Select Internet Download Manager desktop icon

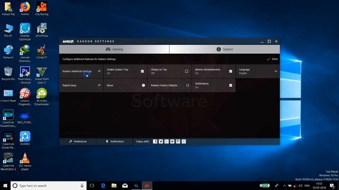click(x=25, y=53)
